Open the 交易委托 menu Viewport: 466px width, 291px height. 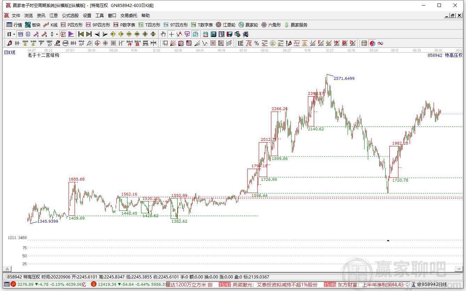pos(129,15)
